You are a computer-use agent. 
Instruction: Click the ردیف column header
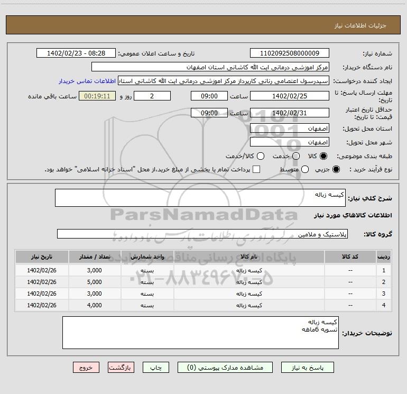[384, 257]
